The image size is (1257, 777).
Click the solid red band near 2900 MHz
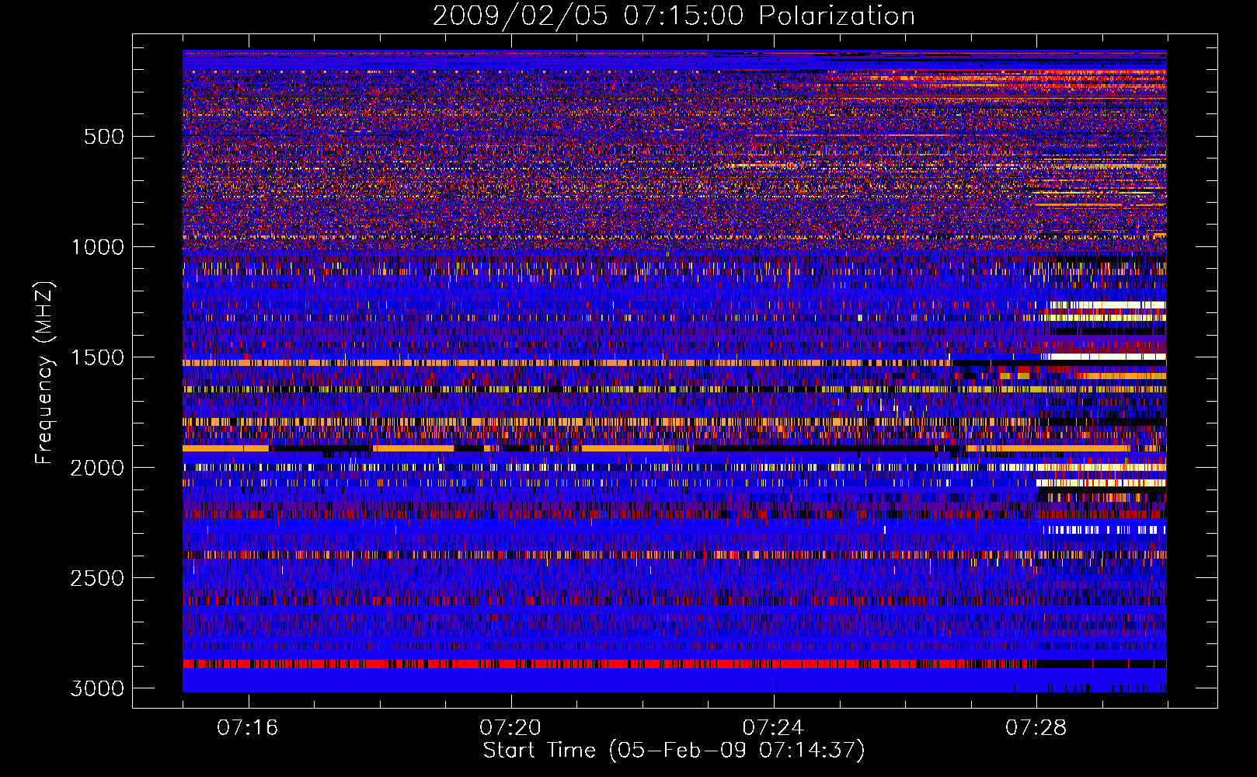tap(610, 664)
